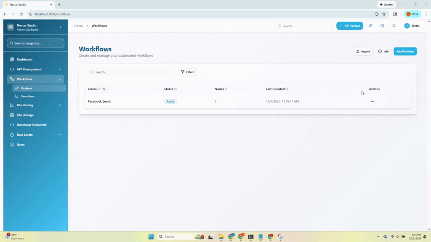The height and width of the screenshot is (242, 431).
Task: Click the Last Updated info icon
Action: click(x=287, y=89)
